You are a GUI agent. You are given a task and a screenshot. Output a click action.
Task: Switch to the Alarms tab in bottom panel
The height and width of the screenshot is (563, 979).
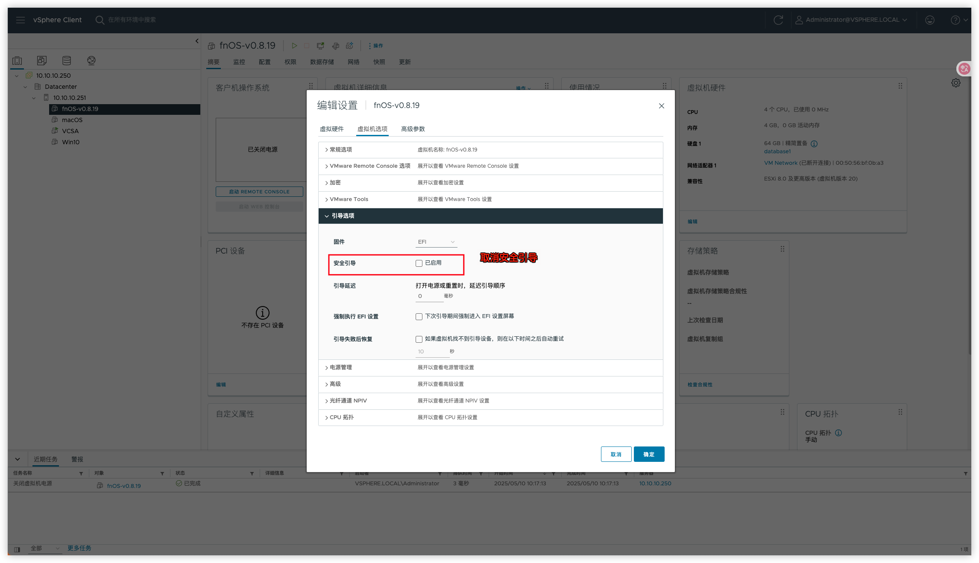pos(77,459)
